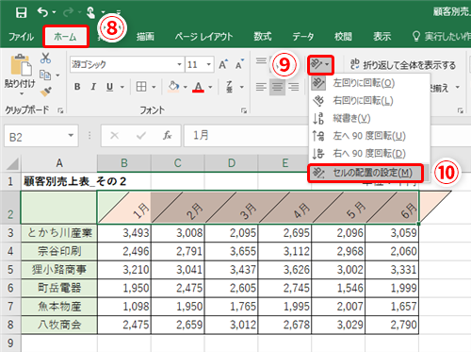This screenshot has height=352, width=471.
Task: Click cell containing とかち川産業
Action: (x=59, y=233)
